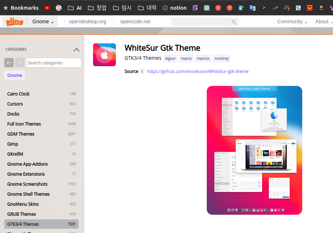333x233 pixels.
Task: Go to opendesktop.org link
Action: 88,22
